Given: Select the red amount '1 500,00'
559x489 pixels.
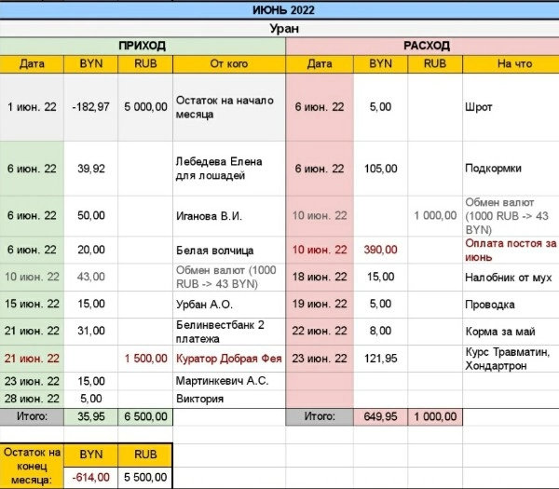Looking at the screenshot, I should coord(145,359).
